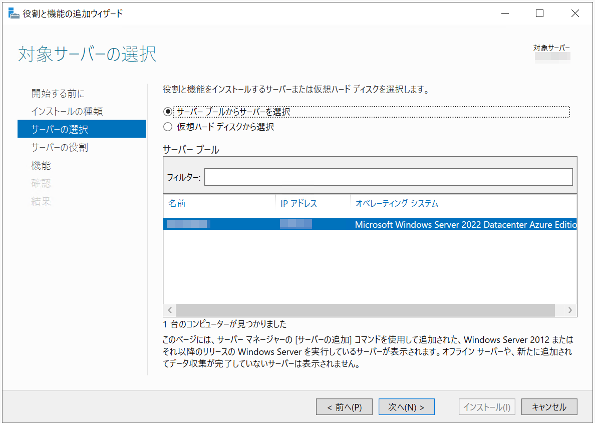Image resolution: width=595 pixels, height=423 pixels.
Task: Click the キャンセル button
Action: pos(549,407)
